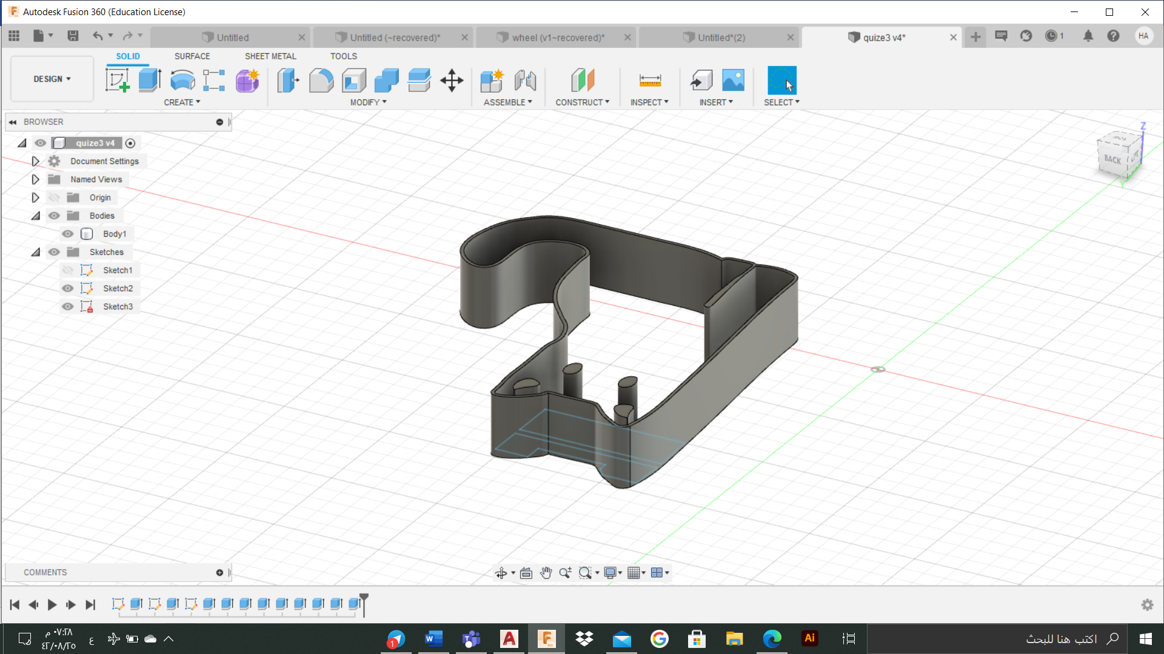This screenshot has width=1164, height=654.
Task: Toggle visibility of quize3 v4 component
Action: (40, 143)
